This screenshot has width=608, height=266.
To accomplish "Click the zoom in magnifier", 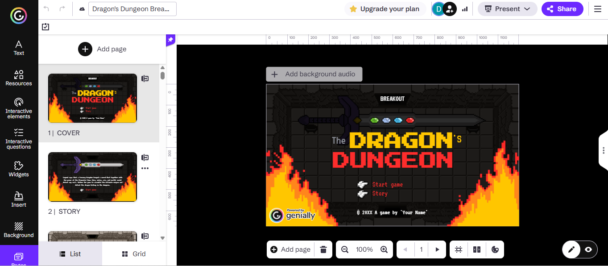I will (x=384, y=249).
